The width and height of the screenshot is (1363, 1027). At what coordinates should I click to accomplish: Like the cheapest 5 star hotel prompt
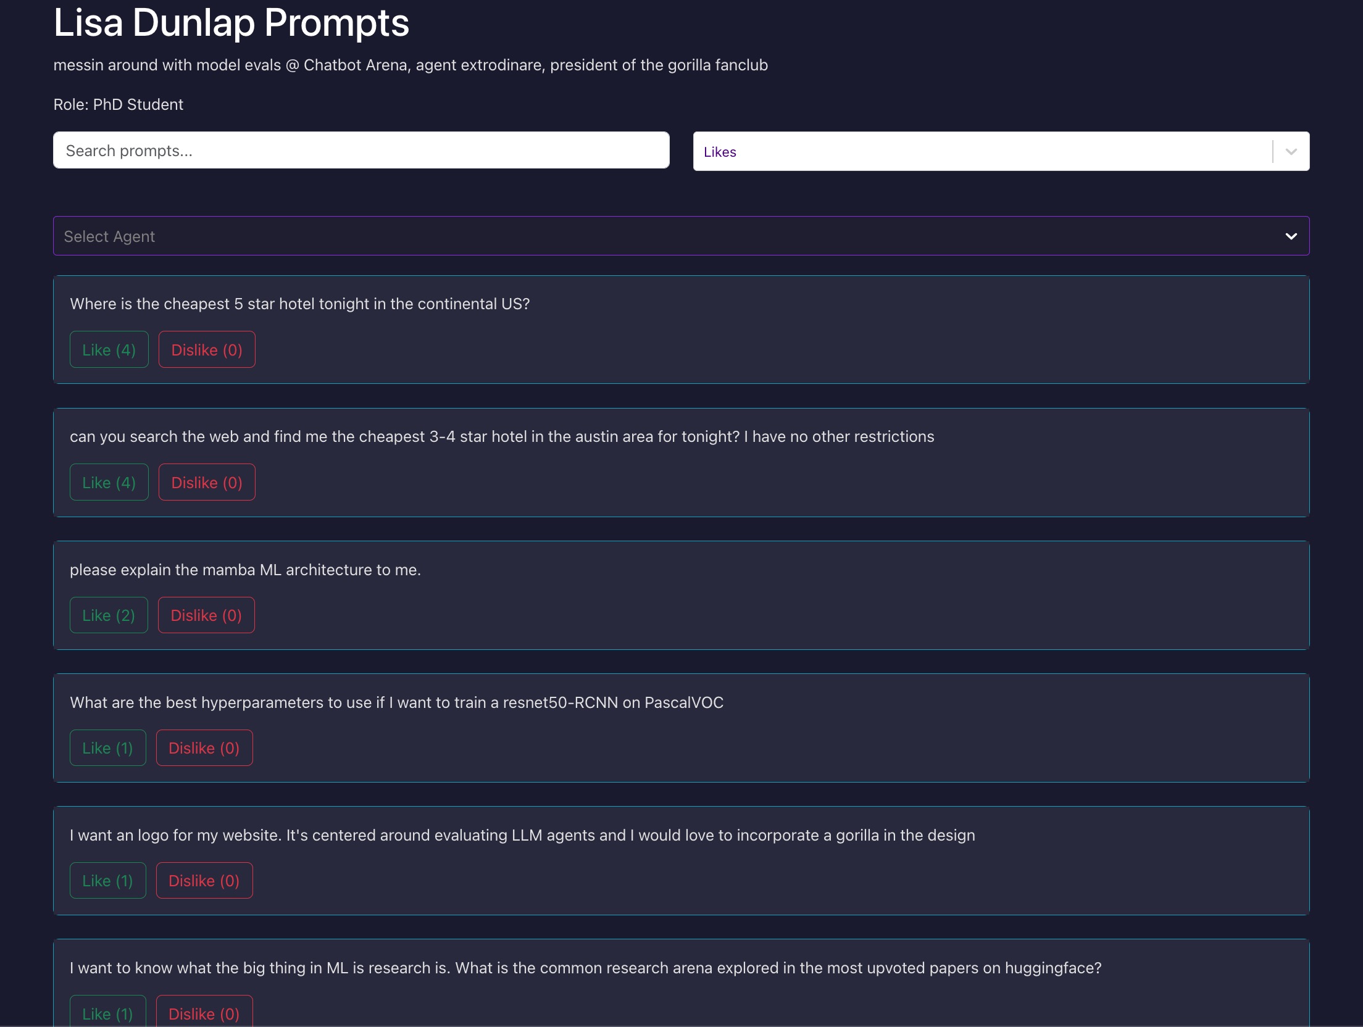(109, 350)
